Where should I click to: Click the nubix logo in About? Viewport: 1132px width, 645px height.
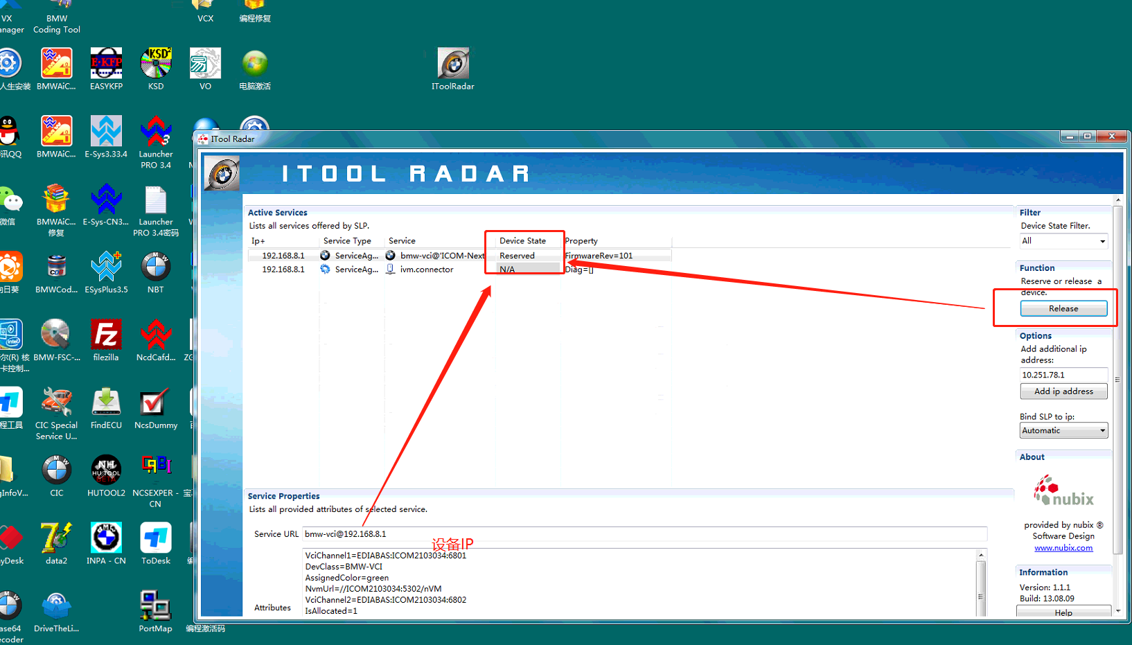(1063, 491)
